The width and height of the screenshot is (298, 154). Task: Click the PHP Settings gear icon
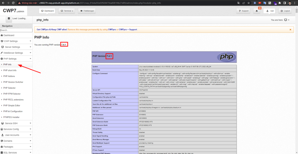coord(2,59)
